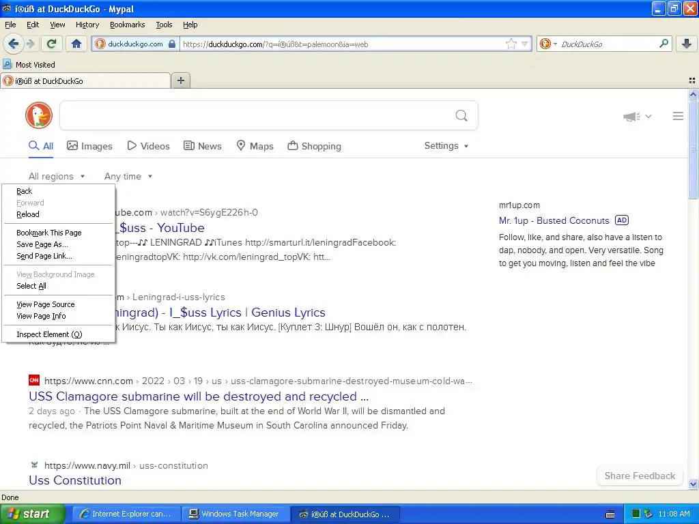The width and height of the screenshot is (699, 524).
Task: Expand the Settings dropdown
Action: [x=446, y=146]
